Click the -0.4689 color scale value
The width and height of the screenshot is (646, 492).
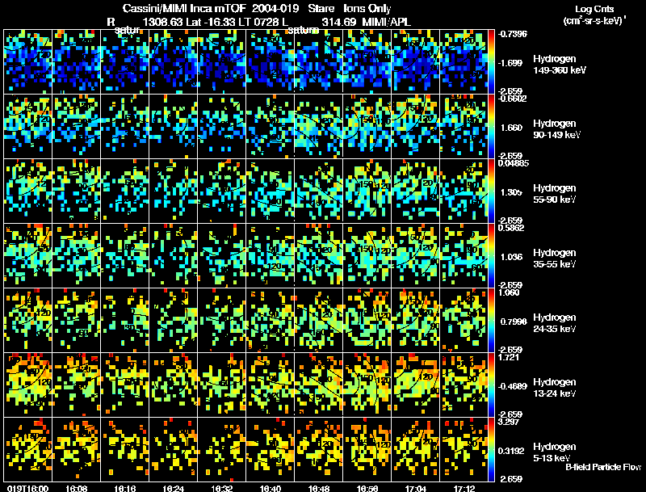tap(513, 386)
